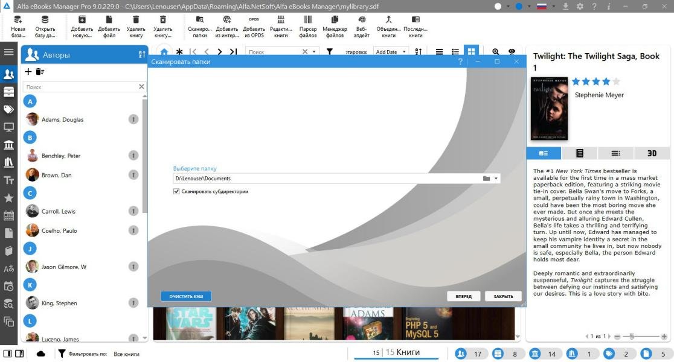This screenshot has width=674, height=362.
Task: Select the Книги tab in status bar
Action: 396,352
